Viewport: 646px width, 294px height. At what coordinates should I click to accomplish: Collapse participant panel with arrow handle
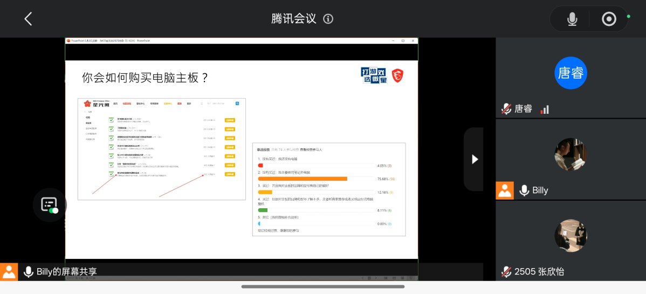pos(474,159)
